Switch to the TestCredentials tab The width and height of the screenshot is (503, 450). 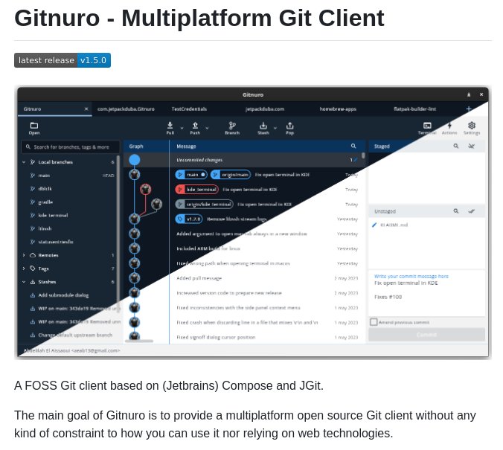pyautogui.click(x=189, y=109)
